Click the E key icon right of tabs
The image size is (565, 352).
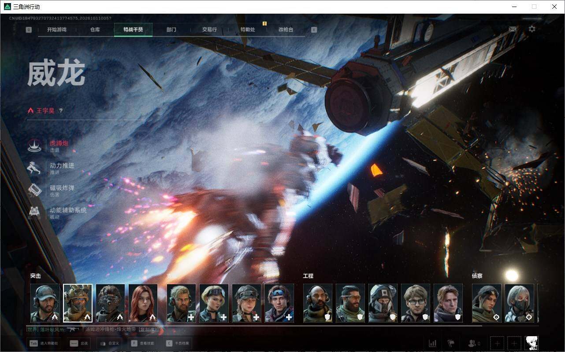point(314,30)
